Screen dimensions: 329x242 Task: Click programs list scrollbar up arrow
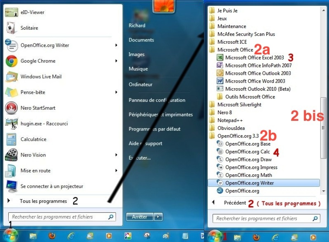pos(323,10)
